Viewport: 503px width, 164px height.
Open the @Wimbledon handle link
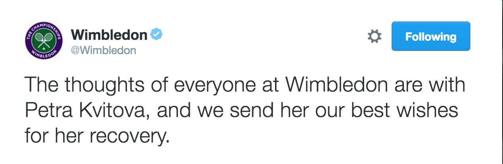pyautogui.click(x=103, y=51)
